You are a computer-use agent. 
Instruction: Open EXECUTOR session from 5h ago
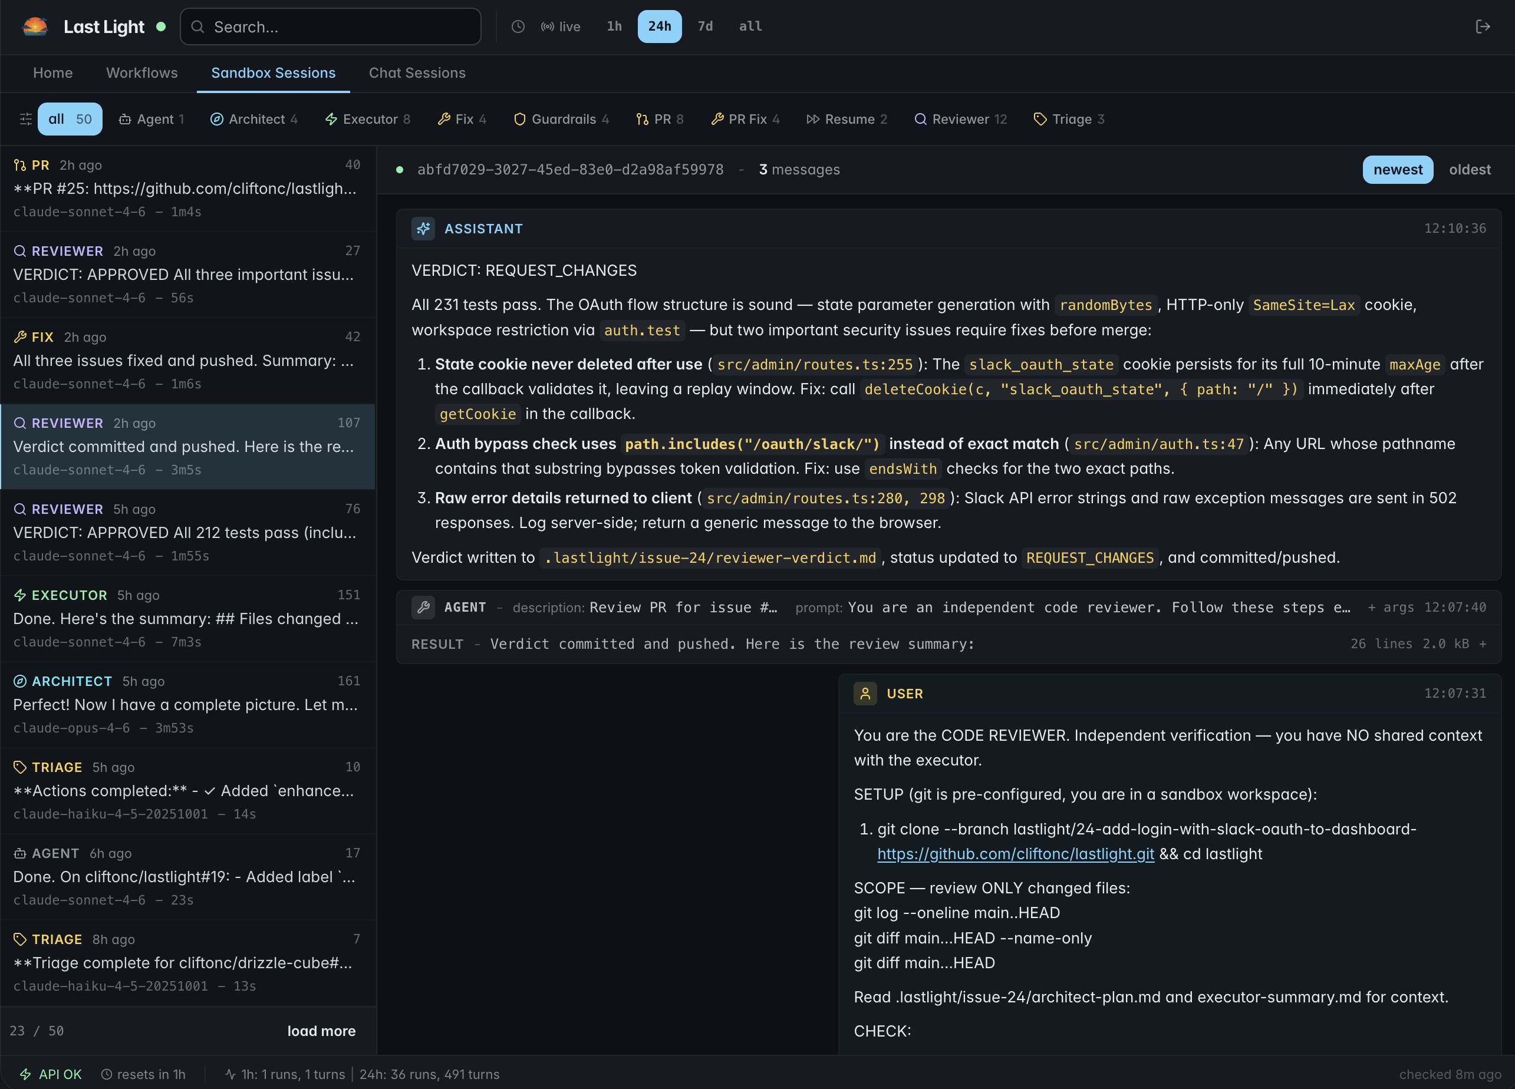(187, 619)
